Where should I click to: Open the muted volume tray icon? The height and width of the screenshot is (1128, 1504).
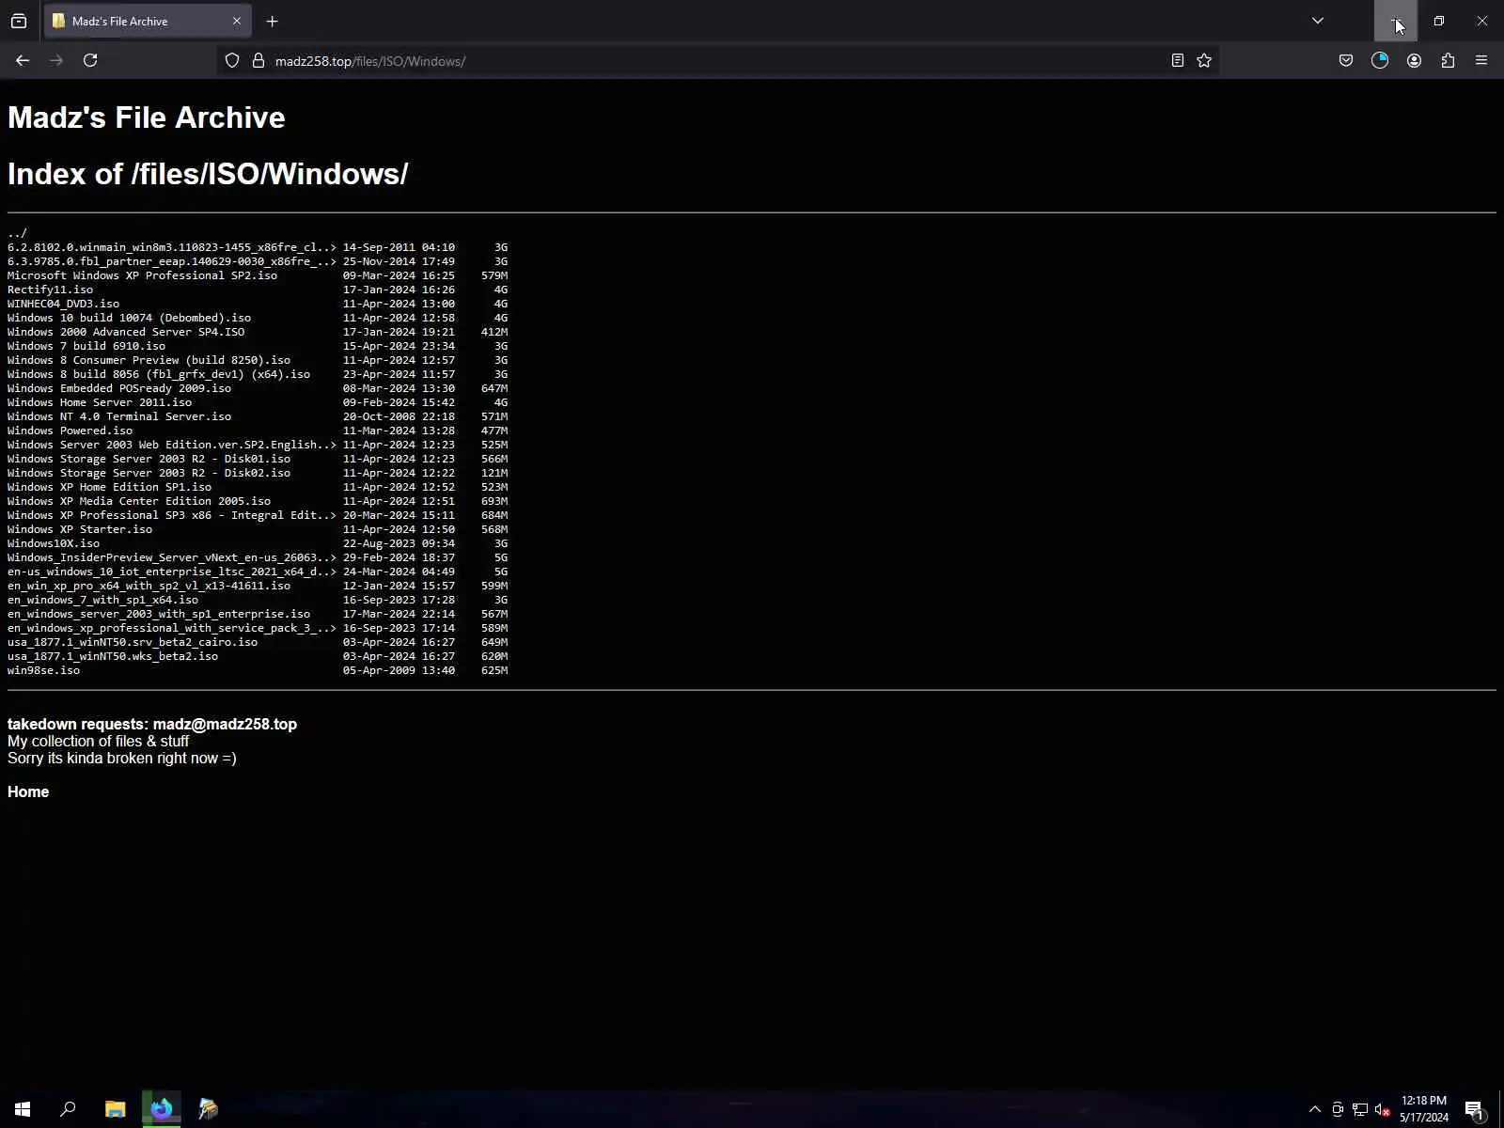tap(1383, 1109)
